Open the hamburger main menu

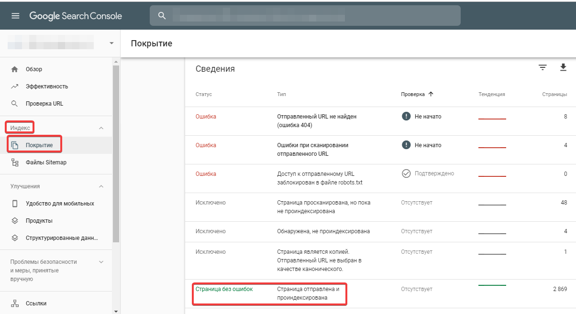click(x=15, y=16)
